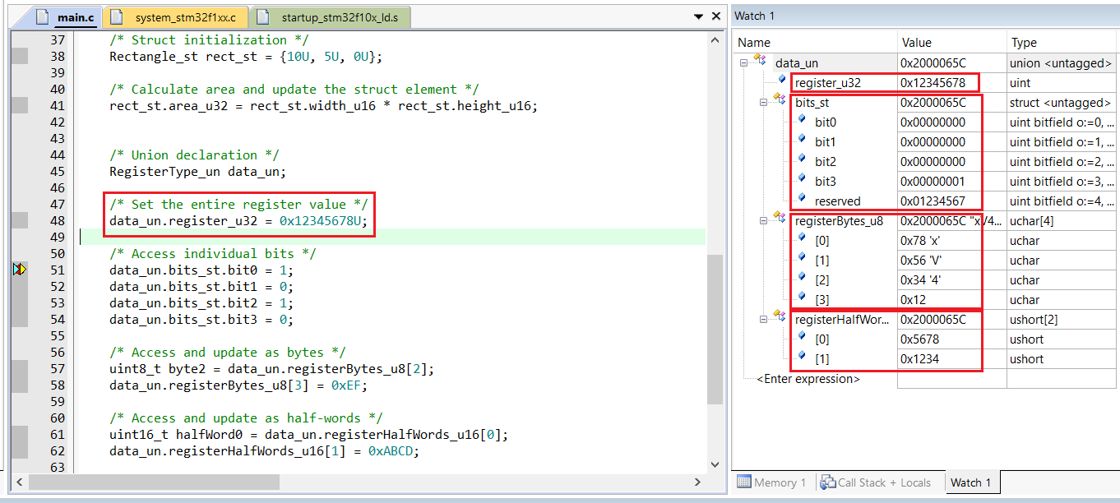Collapse the bits_st struct node
1120x503 pixels.
763,102
